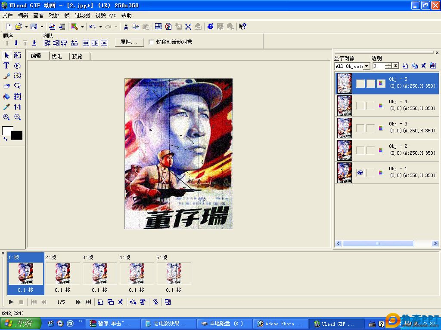This screenshot has height=330, width=441.
Task: Expand the Undo history dropdown arrow
Action: pos(100,27)
